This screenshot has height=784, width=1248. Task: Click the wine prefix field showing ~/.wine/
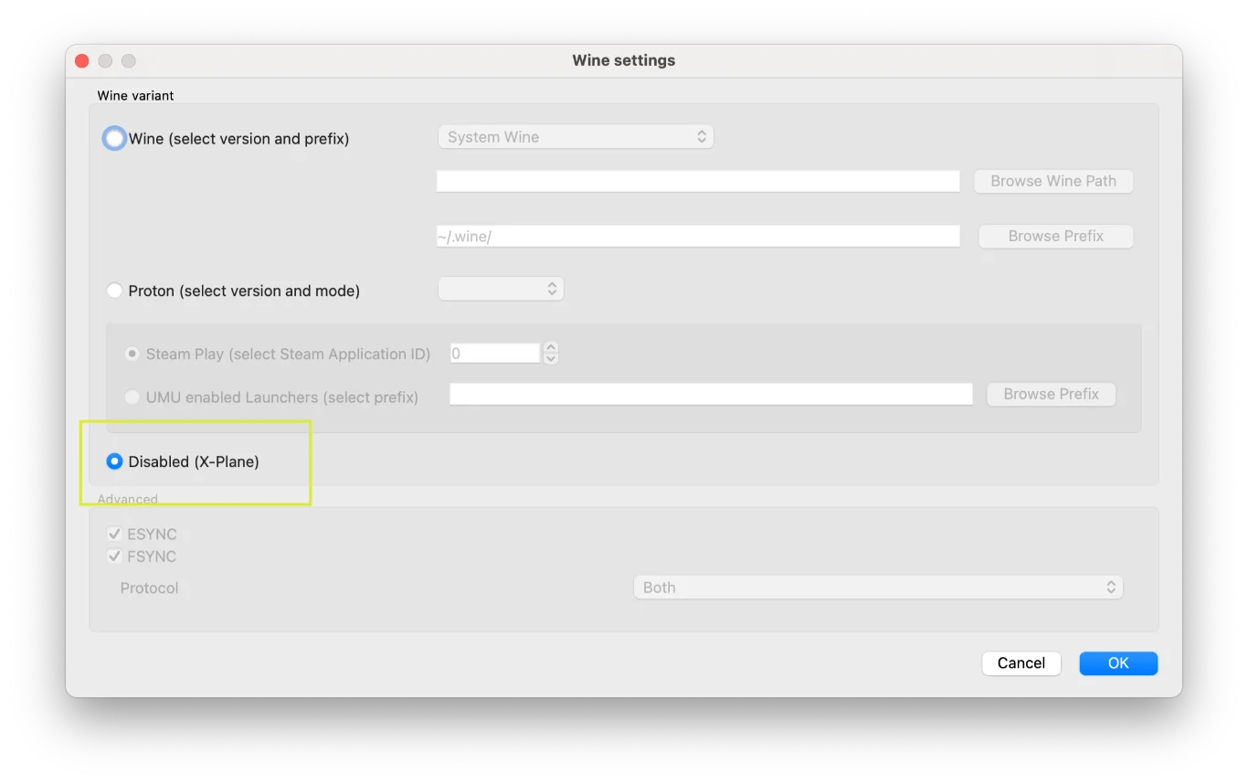[698, 236]
